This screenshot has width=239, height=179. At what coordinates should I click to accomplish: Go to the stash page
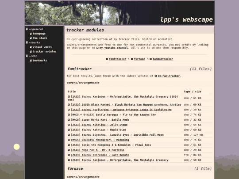40,38
